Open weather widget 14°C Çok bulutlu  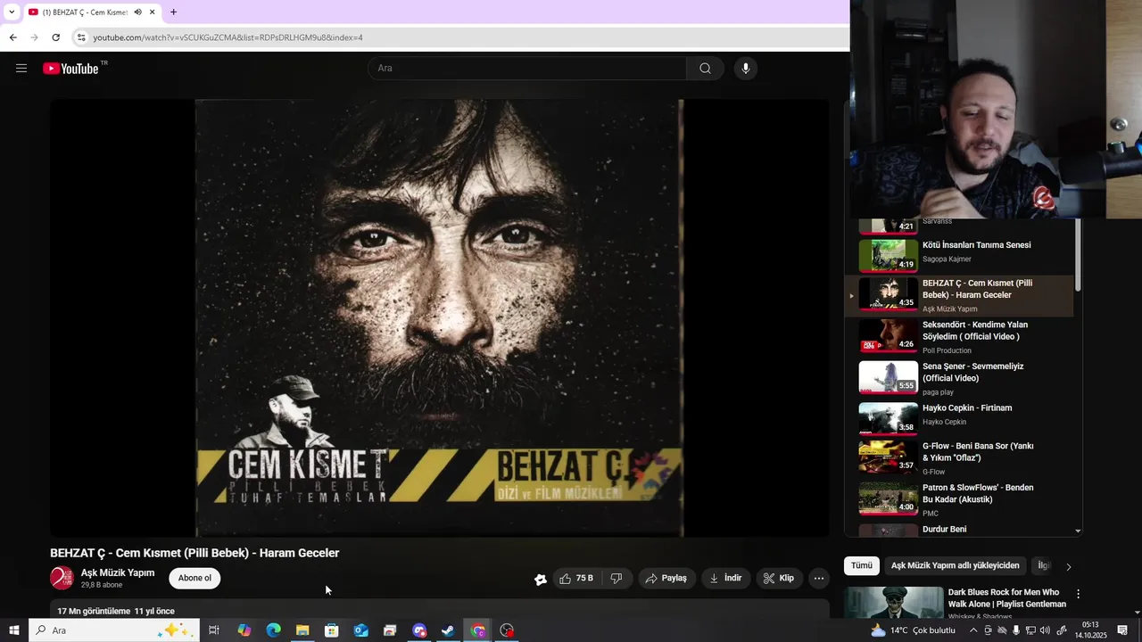tap(913, 630)
